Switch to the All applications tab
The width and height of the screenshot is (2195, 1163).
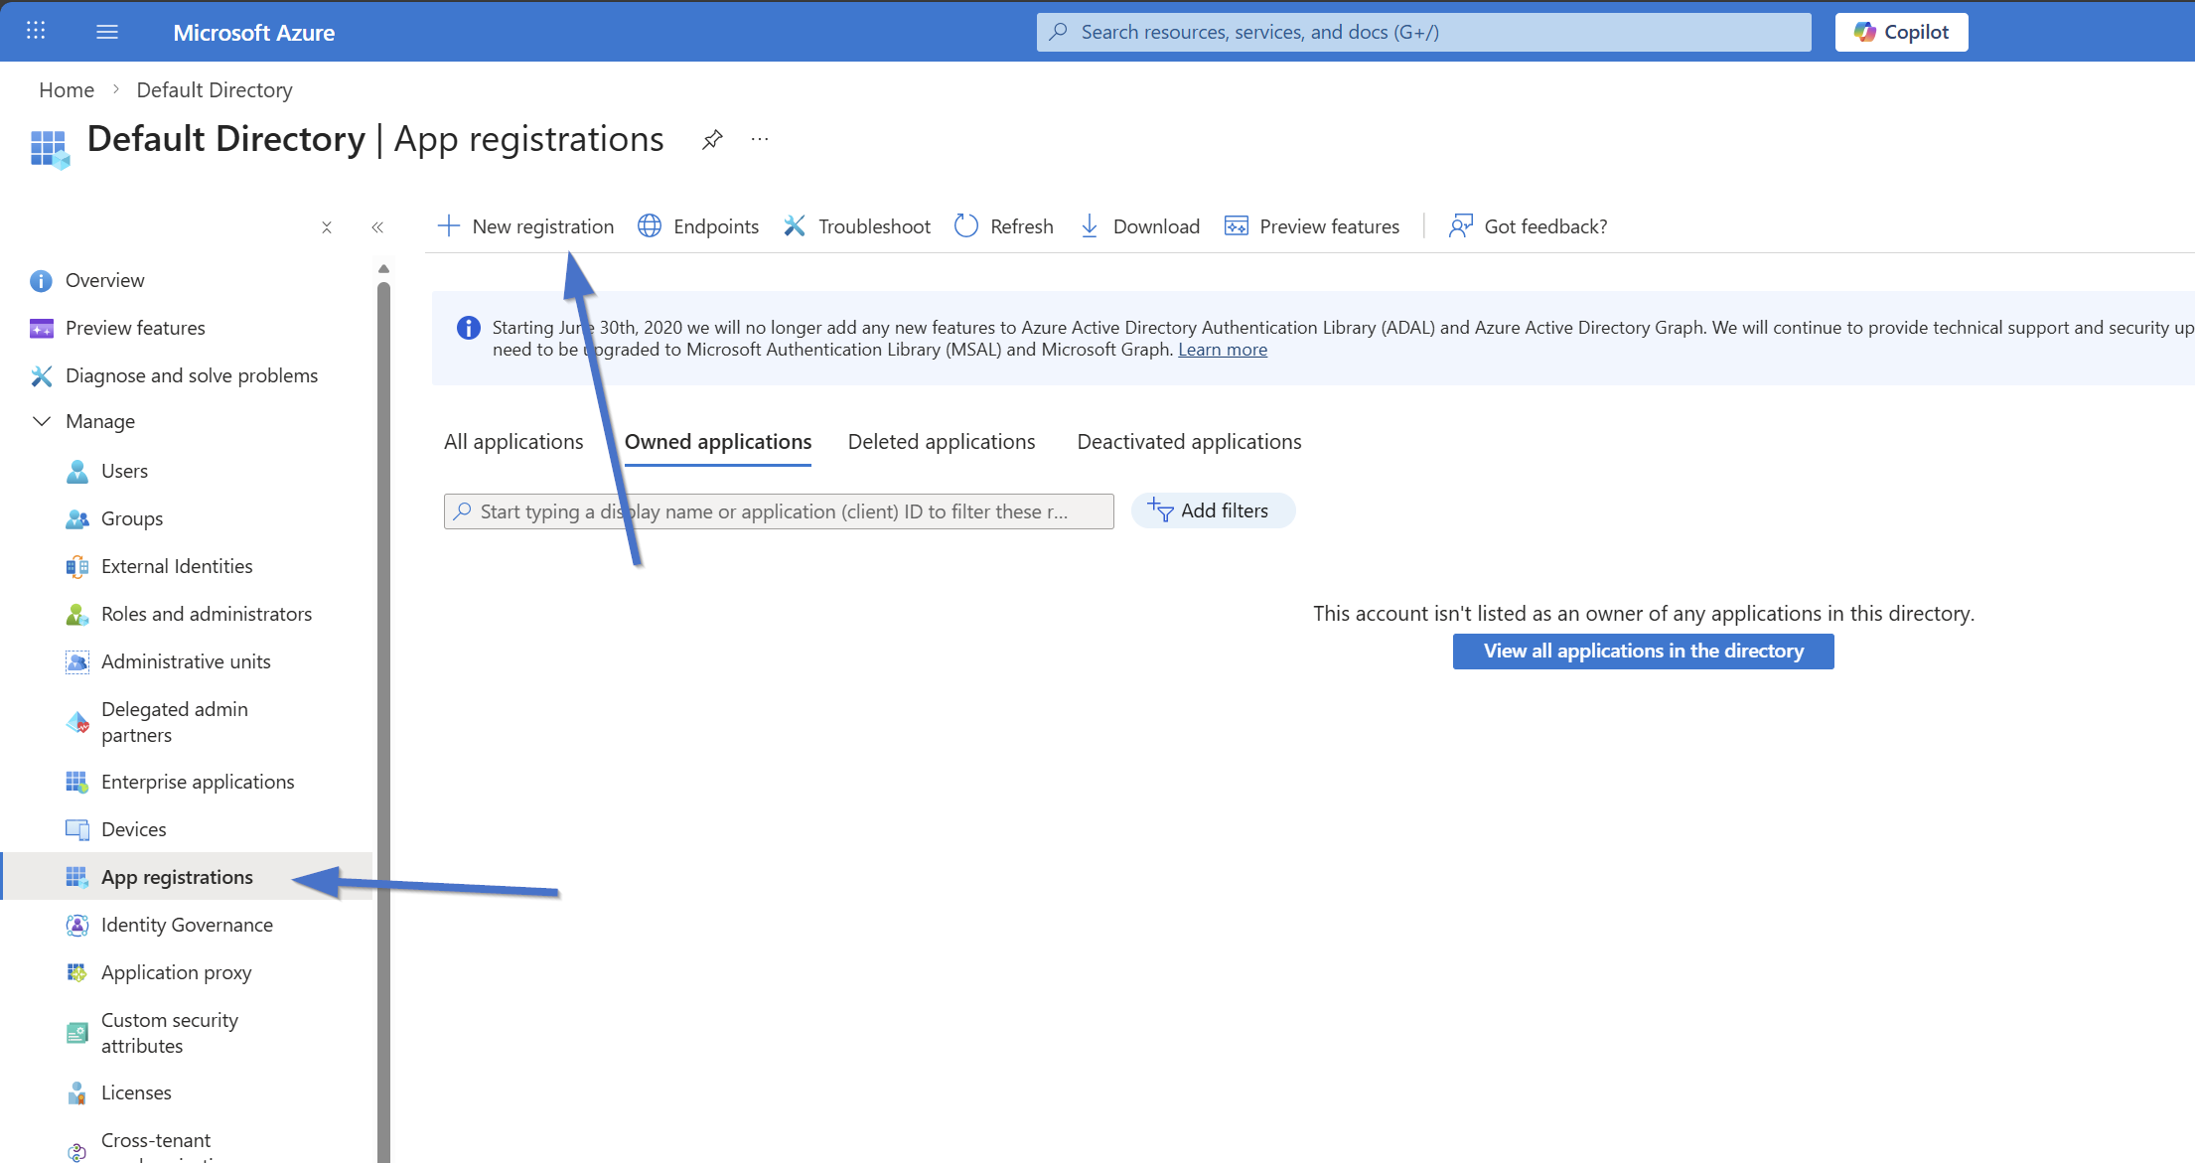pyautogui.click(x=513, y=442)
